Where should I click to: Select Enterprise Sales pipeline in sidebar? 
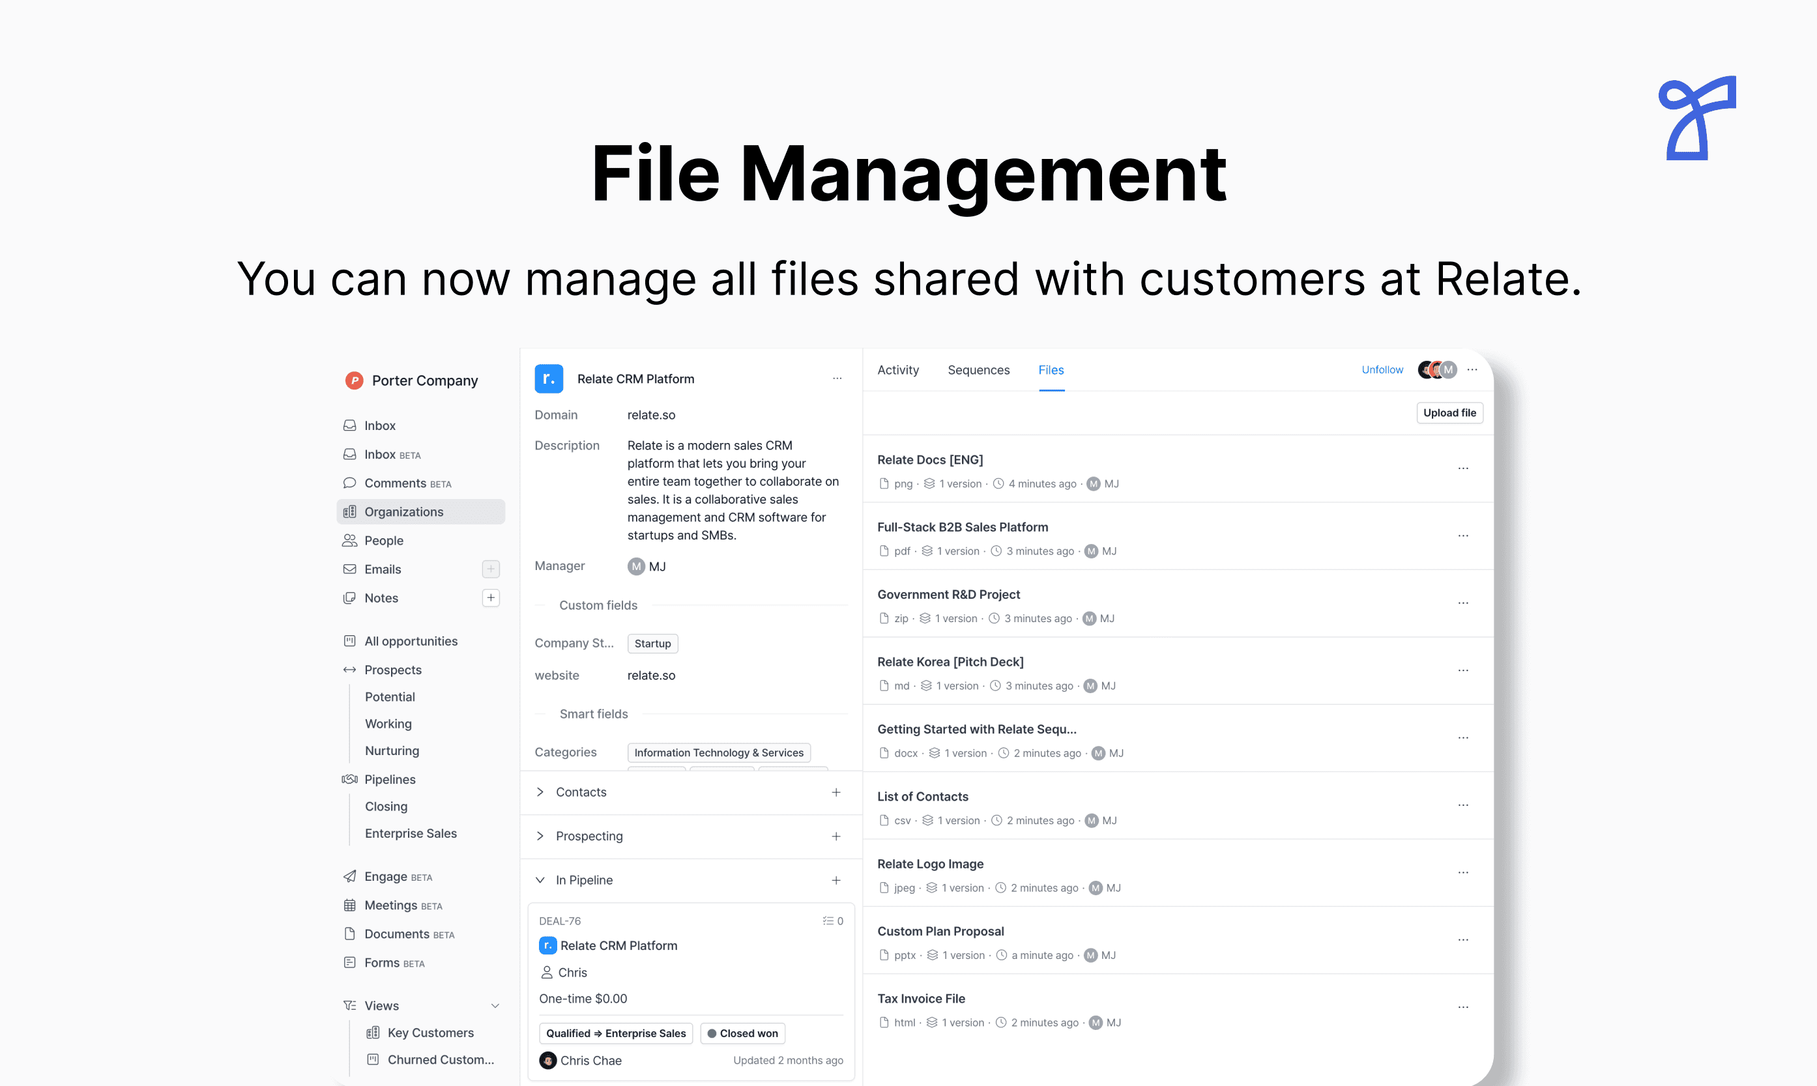coord(411,833)
